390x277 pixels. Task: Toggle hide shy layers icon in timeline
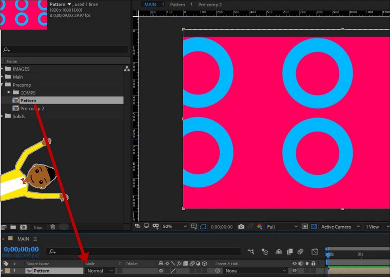[278, 252]
